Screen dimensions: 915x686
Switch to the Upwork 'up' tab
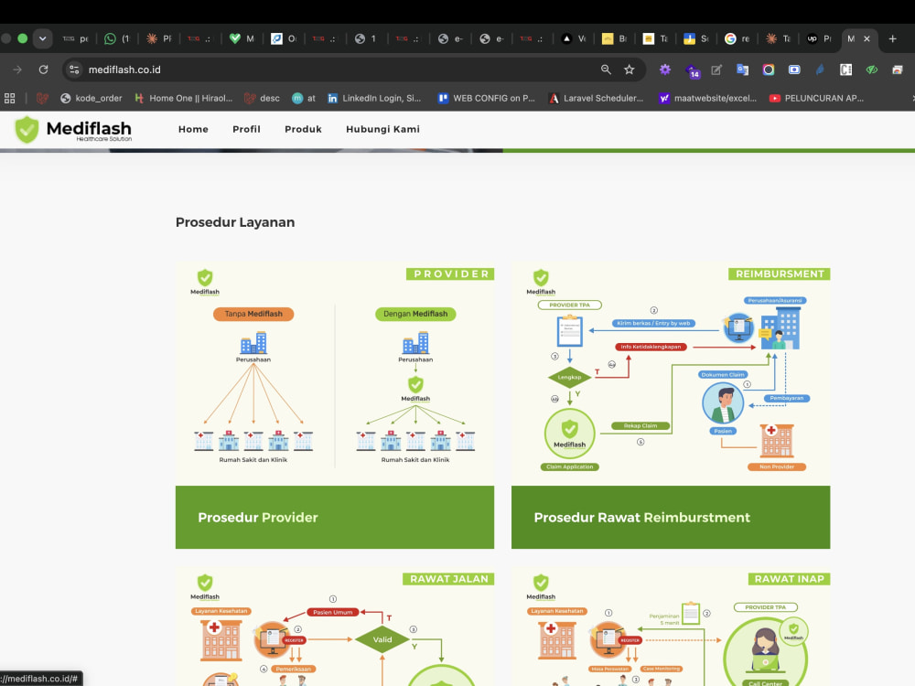tap(819, 38)
